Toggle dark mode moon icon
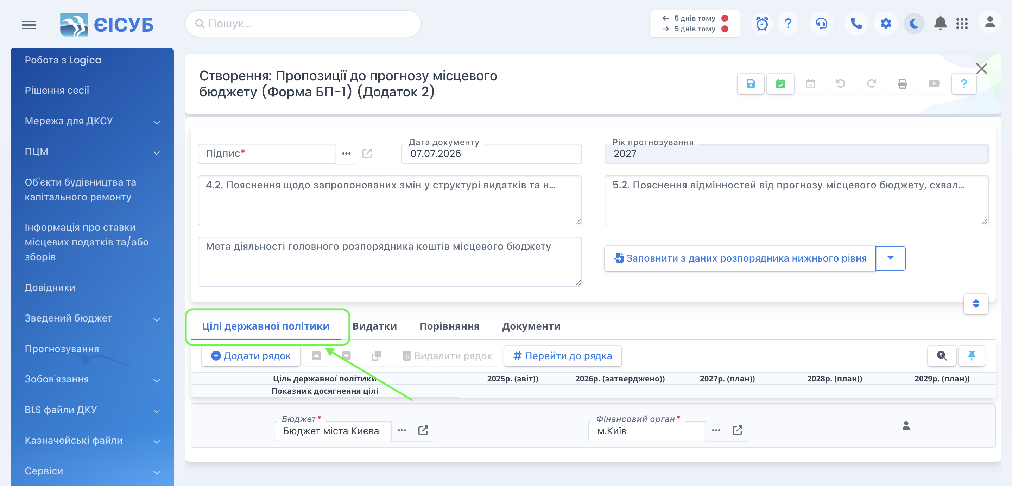Image resolution: width=1012 pixels, height=486 pixels. (914, 24)
